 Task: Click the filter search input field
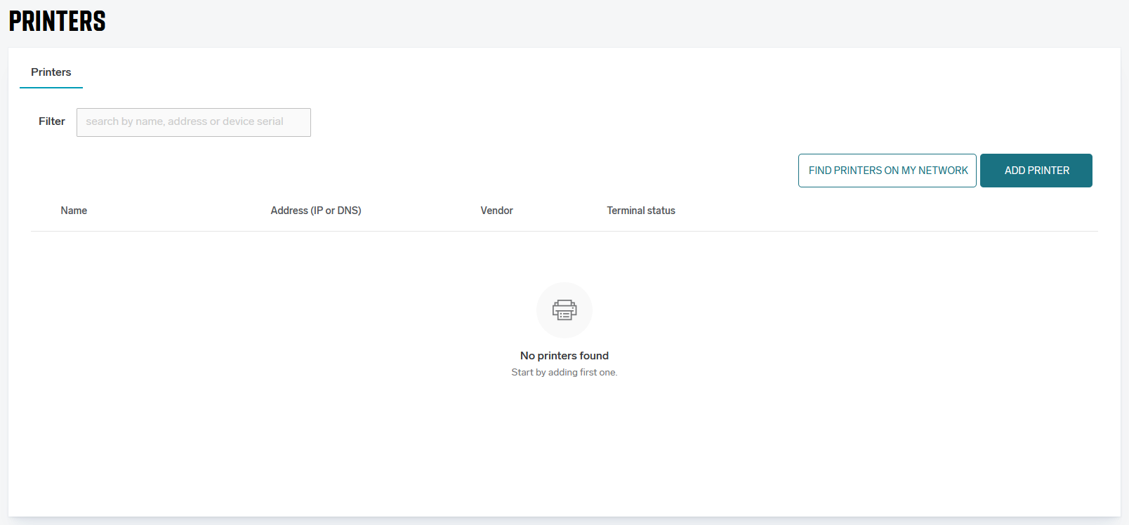click(x=193, y=122)
